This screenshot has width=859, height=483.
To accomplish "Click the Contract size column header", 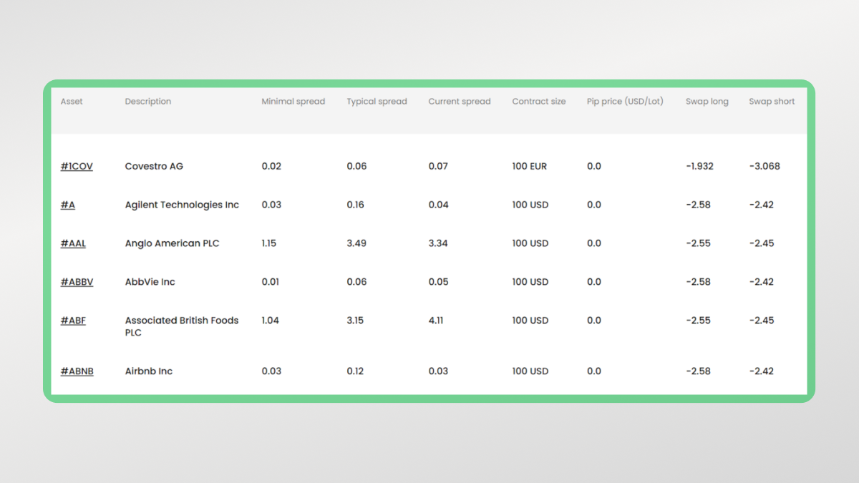I will [539, 102].
